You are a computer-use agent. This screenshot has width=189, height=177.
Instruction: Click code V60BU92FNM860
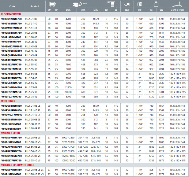click(11, 106)
